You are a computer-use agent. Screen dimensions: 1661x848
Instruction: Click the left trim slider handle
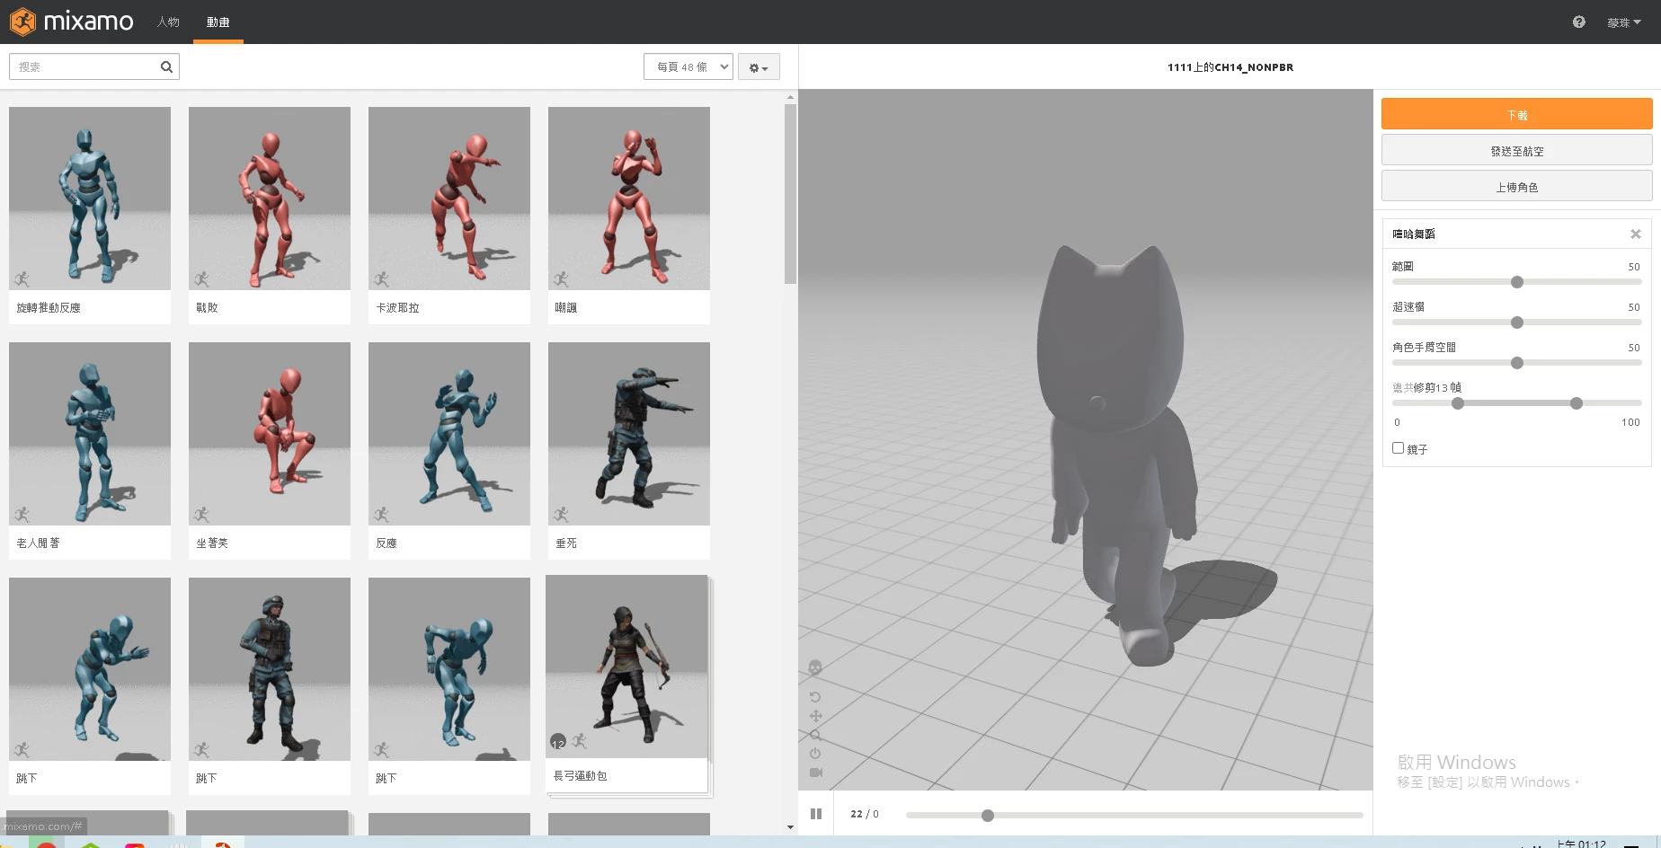(x=1458, y=403)
